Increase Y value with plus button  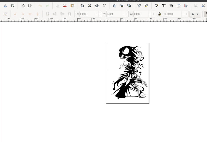click(127, 14)
